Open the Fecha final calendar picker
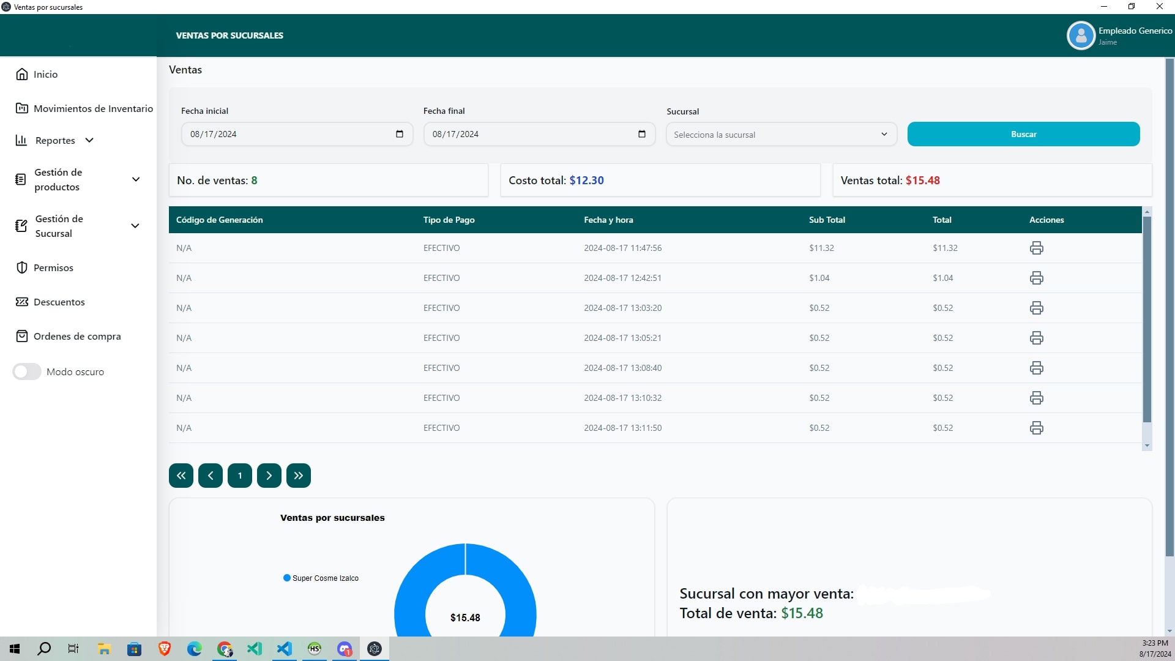Screen dimensions: 1175x661 642,134
